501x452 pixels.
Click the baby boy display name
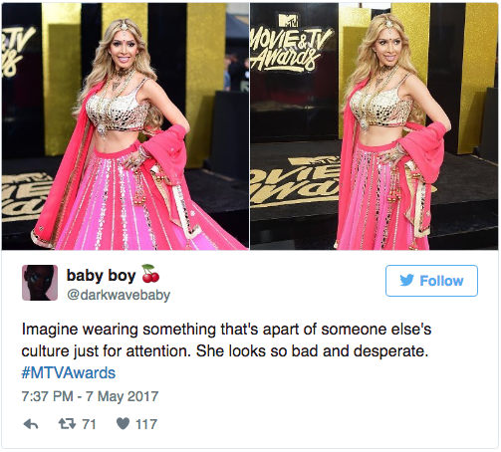(102, 276)
